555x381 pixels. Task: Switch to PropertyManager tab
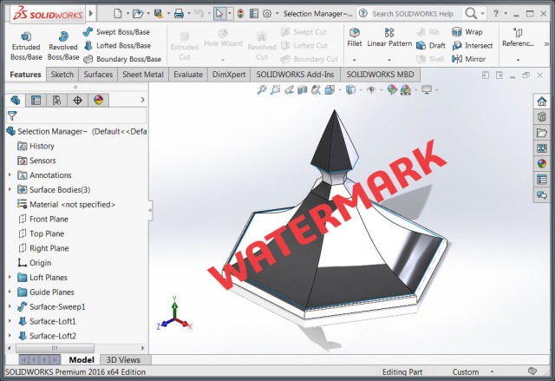tap(36, 100)
